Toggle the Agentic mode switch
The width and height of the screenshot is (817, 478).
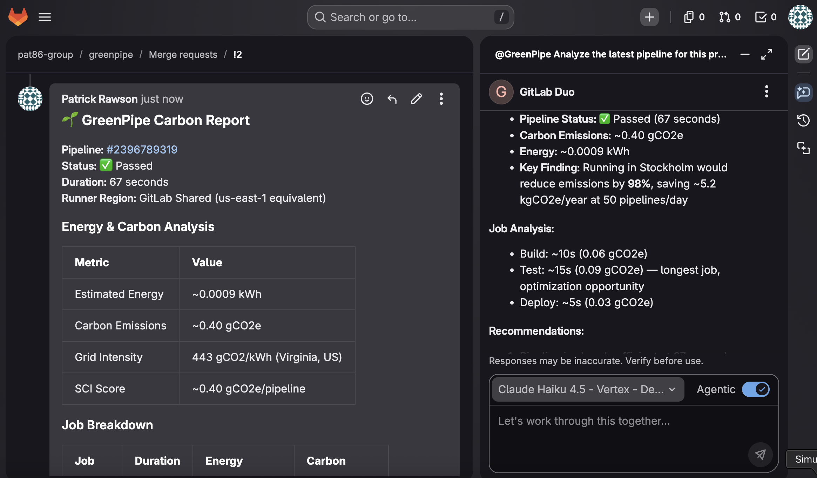tap(756, 389)
